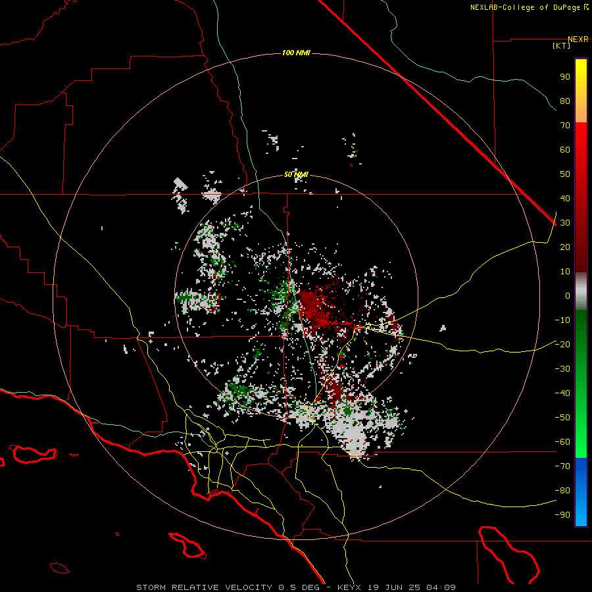Screen dimensions: 592x592
Task: Select the "-50" value on velocity scale
Action: click(562, 418)
